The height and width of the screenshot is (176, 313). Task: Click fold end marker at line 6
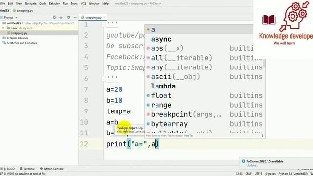(103, 78)
